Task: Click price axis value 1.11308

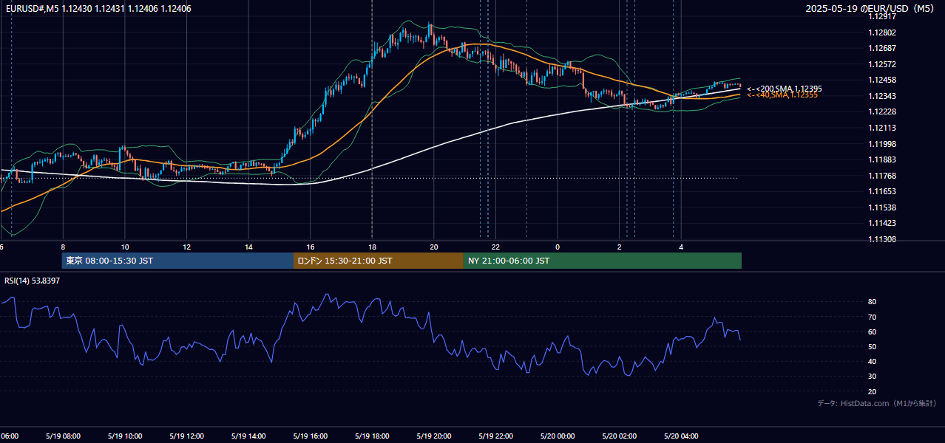Action: [882, 239]
